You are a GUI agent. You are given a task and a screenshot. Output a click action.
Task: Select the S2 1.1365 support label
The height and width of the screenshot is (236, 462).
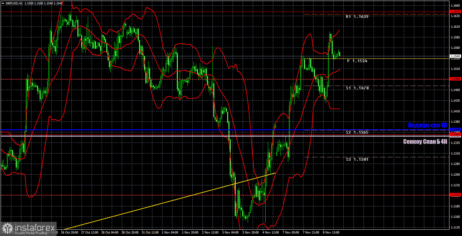click(357, 132)
